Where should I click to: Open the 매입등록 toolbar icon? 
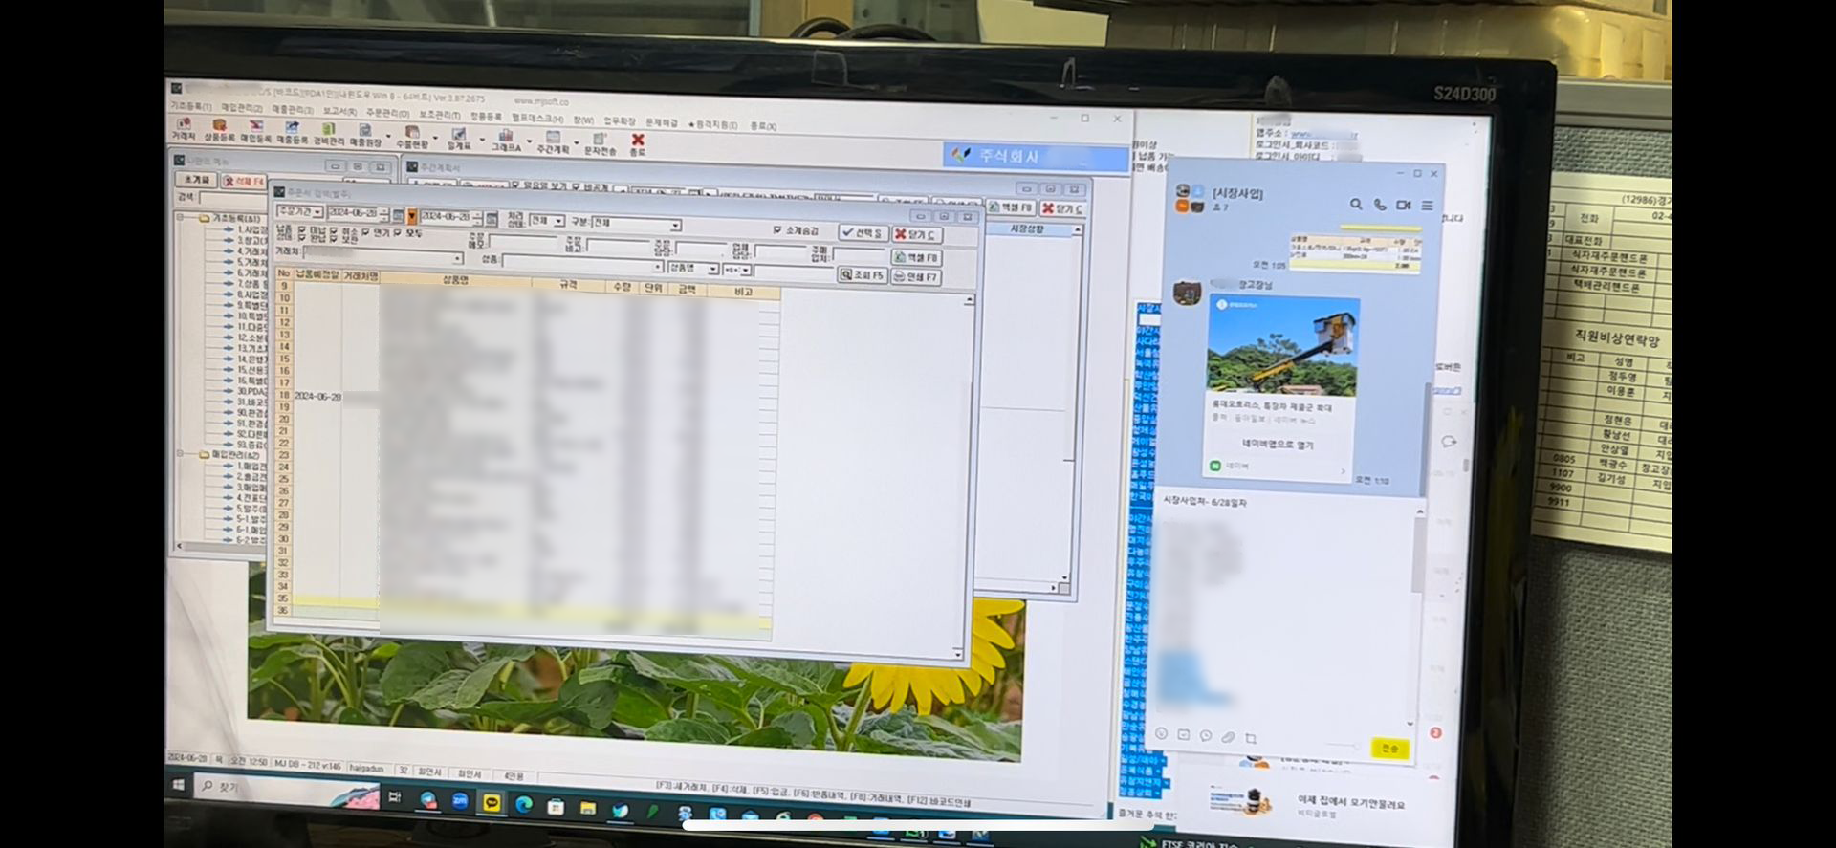255,132
